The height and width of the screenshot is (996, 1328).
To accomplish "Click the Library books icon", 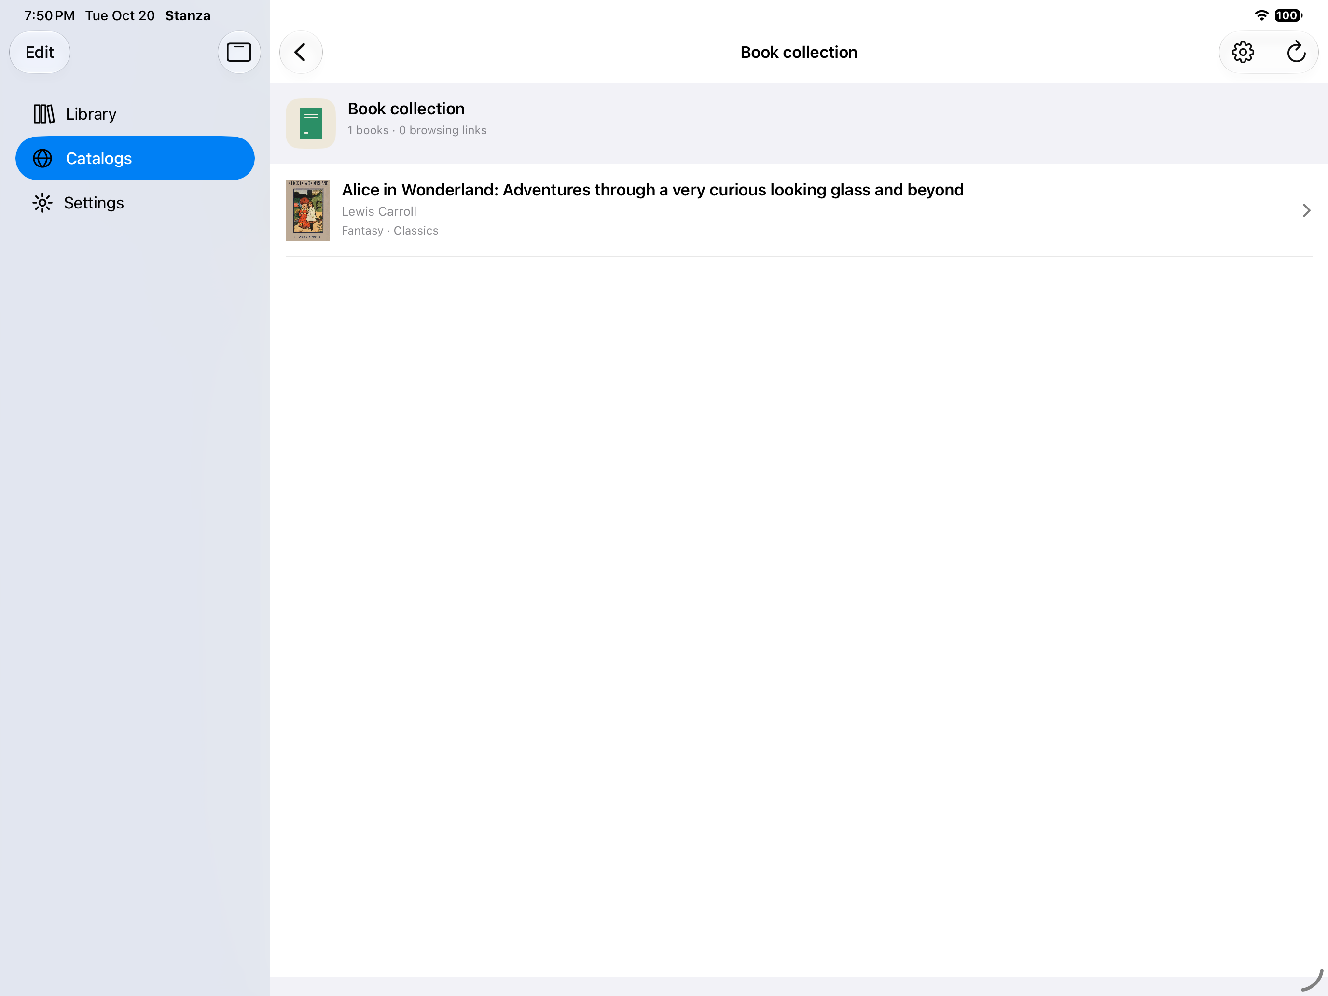I will 44,114.
